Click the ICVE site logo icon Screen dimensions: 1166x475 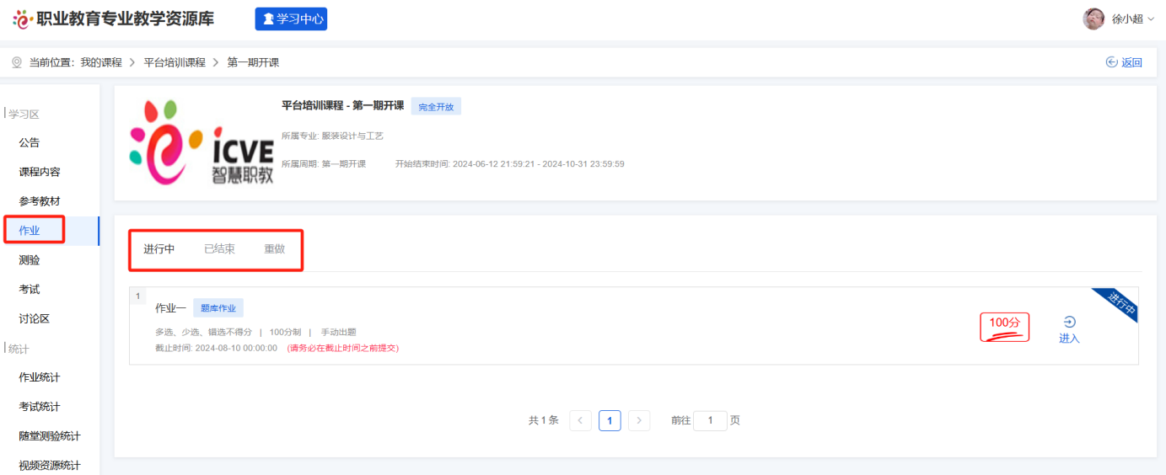[x=22, y=19]
